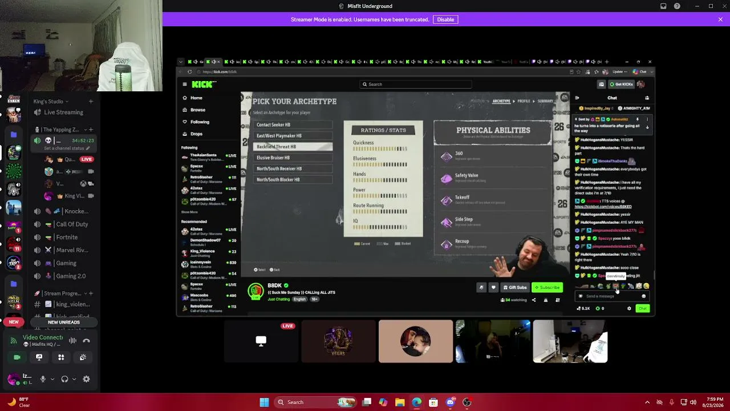730x411 pixels.
Task: Open the Live Streaming channel
Action: 64,112
